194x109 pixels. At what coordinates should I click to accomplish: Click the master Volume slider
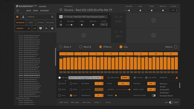129,11
